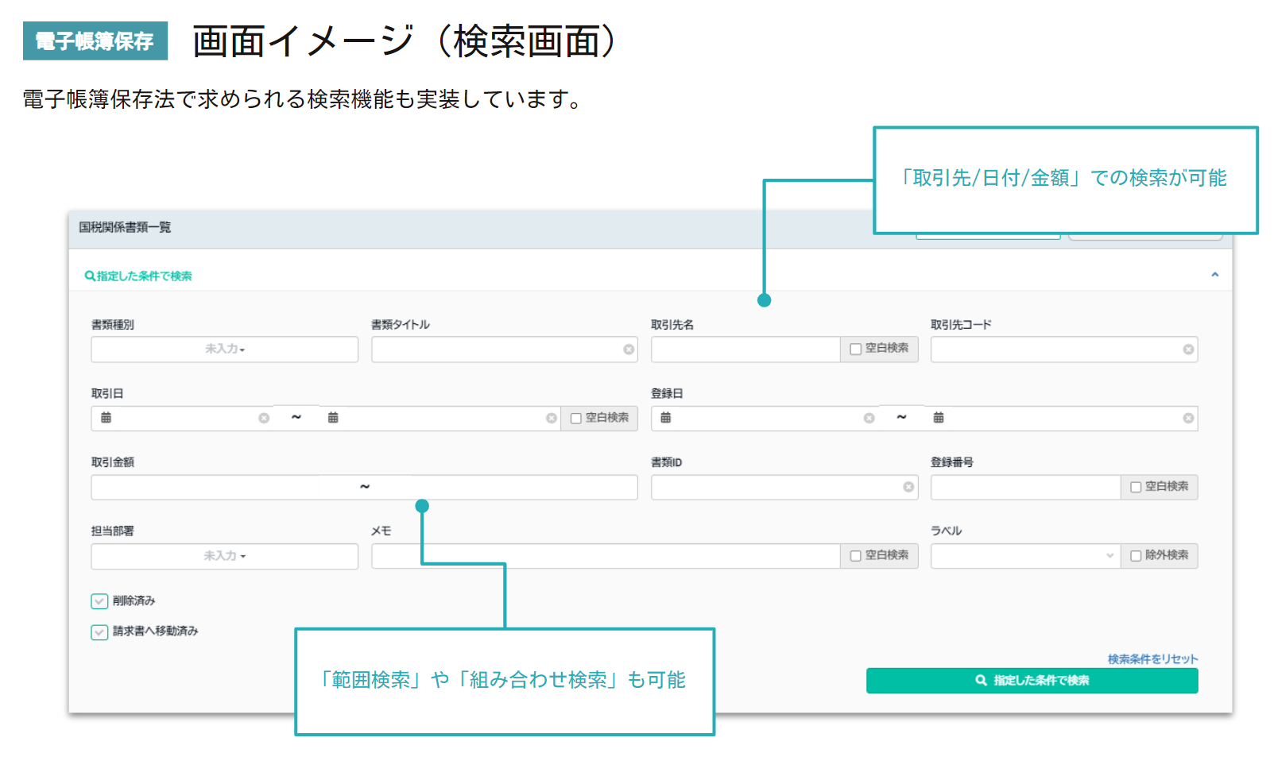Collapse search panel with the chevron arrow

[x=1214, y=275]
